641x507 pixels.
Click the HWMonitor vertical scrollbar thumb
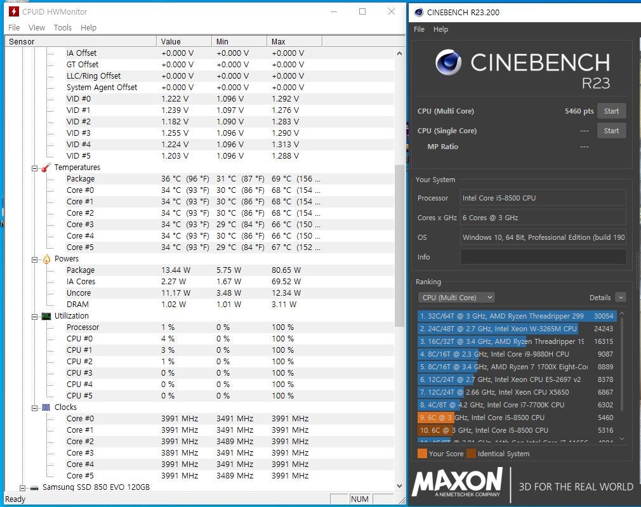pos(399,246)
